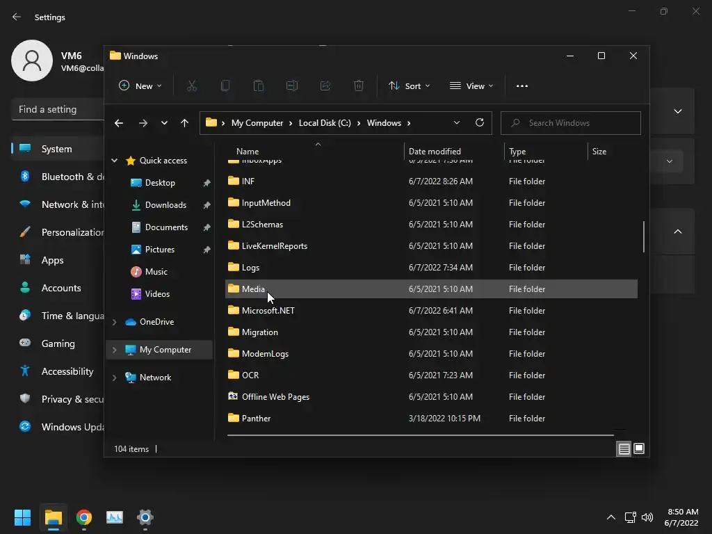This screenshot has width=712, height=534.
Task: Open network icon in system tray
Action: tap(630, 517)
